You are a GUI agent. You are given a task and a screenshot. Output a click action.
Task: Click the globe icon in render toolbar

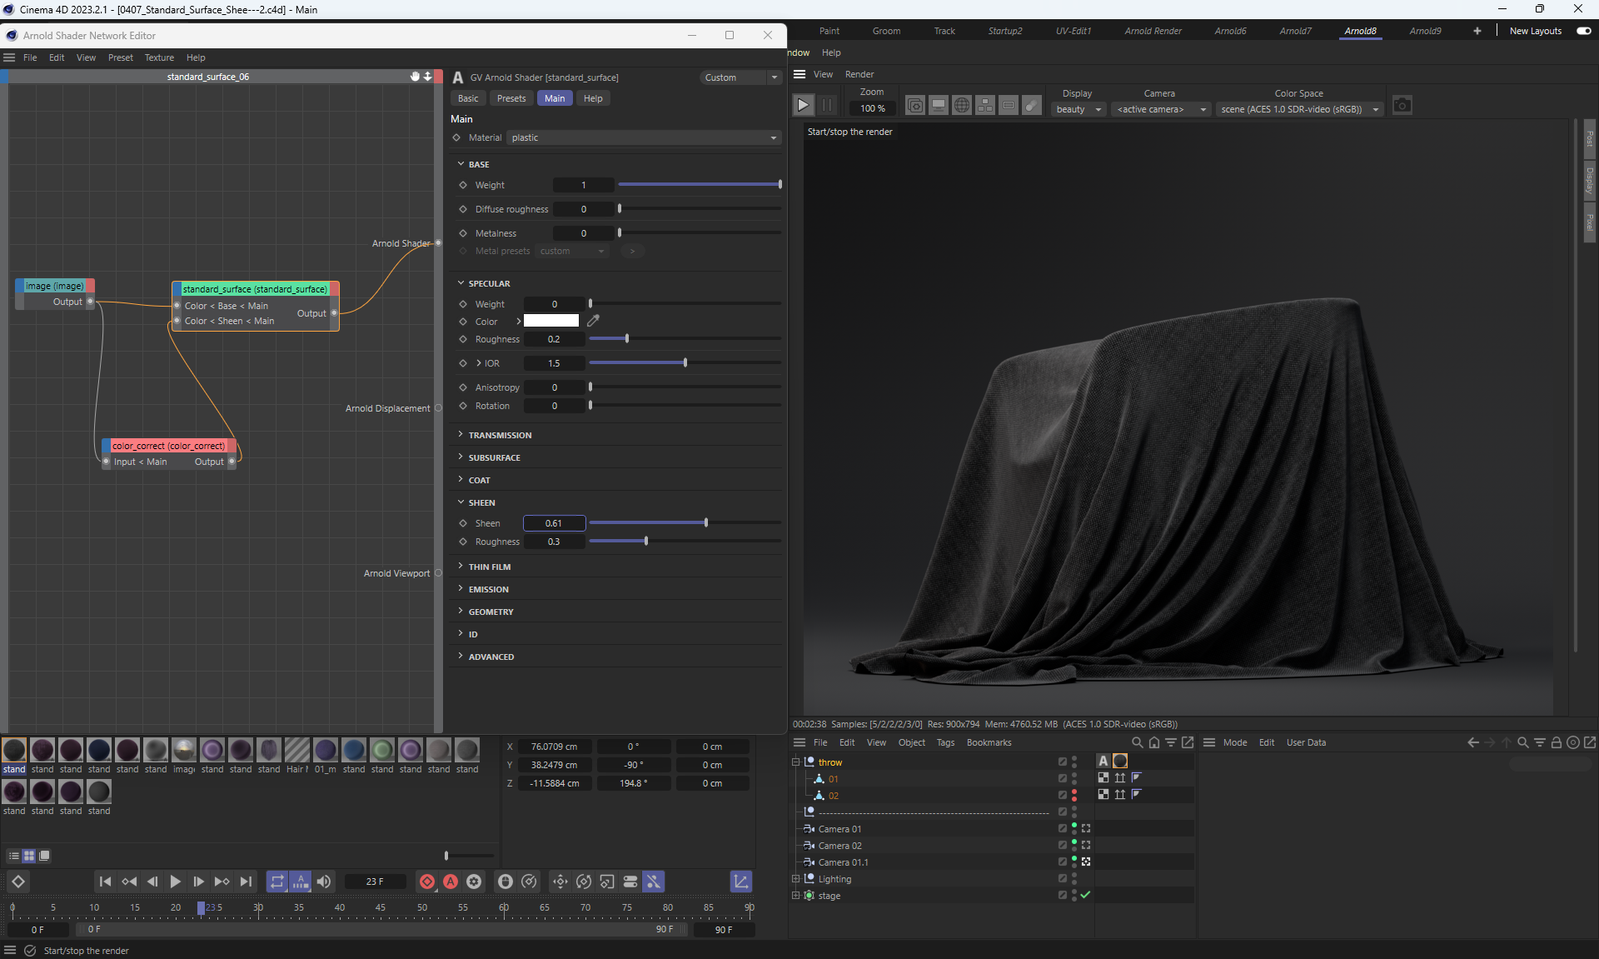click(x=962, y=106)
